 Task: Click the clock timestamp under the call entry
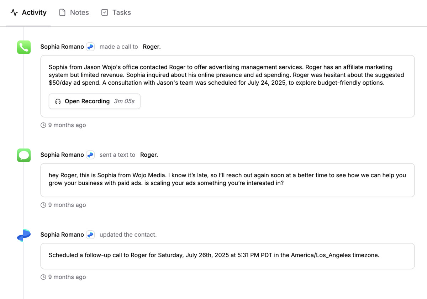[x=63, y=125]
